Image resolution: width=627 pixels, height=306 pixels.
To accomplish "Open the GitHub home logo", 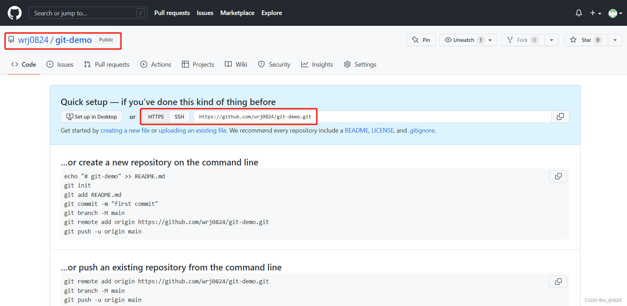I will [15, 13].
